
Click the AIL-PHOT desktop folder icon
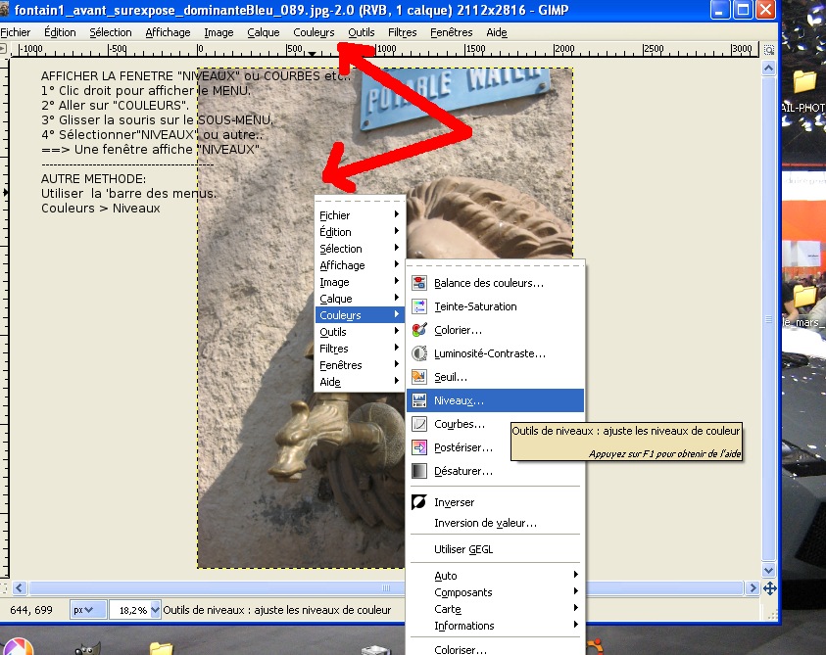804,81
